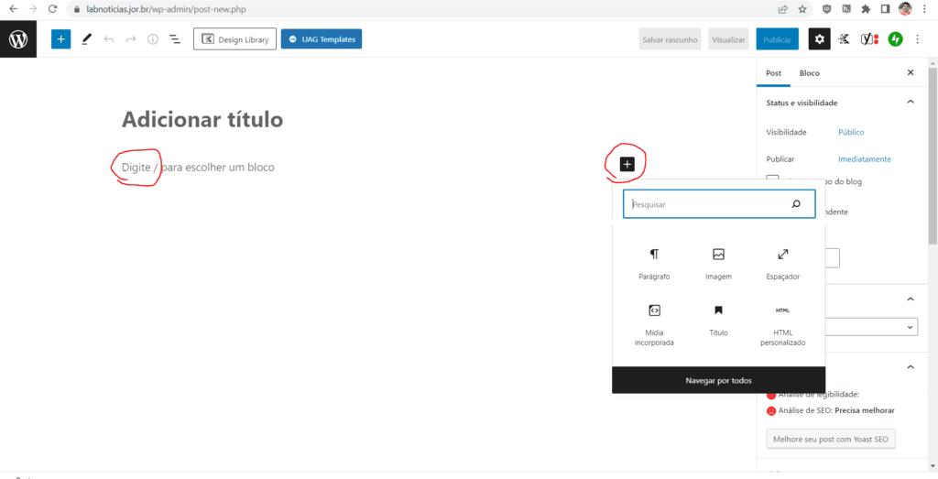
Task: Click the Publicar button
Action: click(777, 39)
